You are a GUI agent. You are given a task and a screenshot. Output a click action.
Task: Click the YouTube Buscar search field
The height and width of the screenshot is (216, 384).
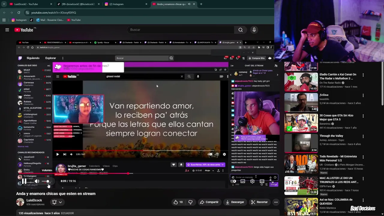[x=181, y=30]
